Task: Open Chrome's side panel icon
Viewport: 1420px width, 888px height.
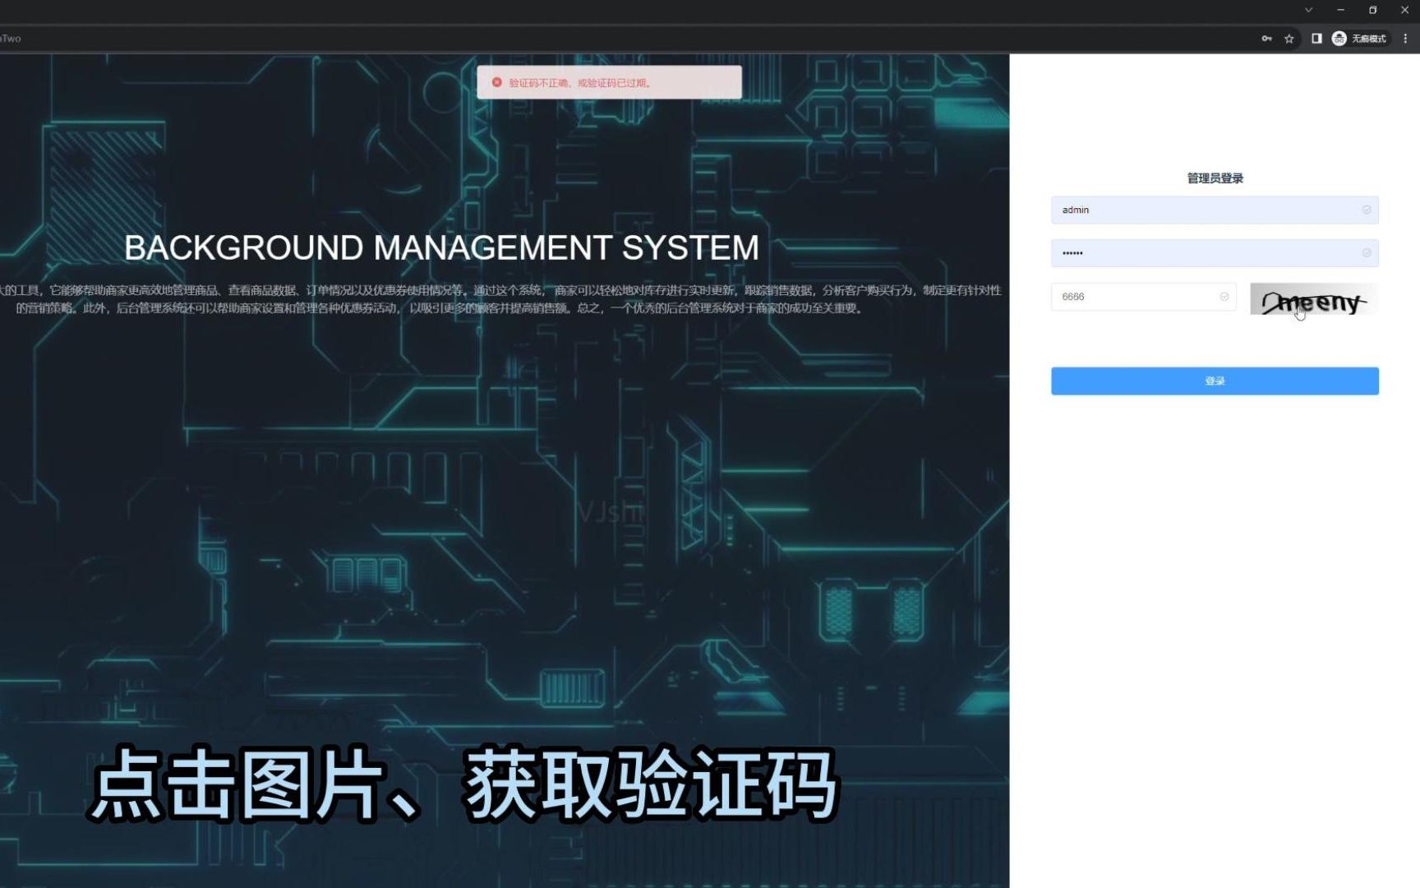Action: pos(1316,39)
